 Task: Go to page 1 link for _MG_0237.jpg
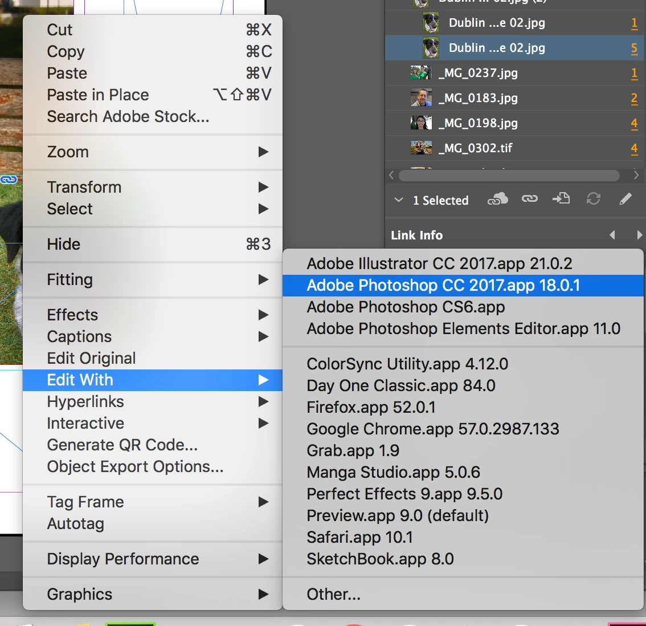635,74
